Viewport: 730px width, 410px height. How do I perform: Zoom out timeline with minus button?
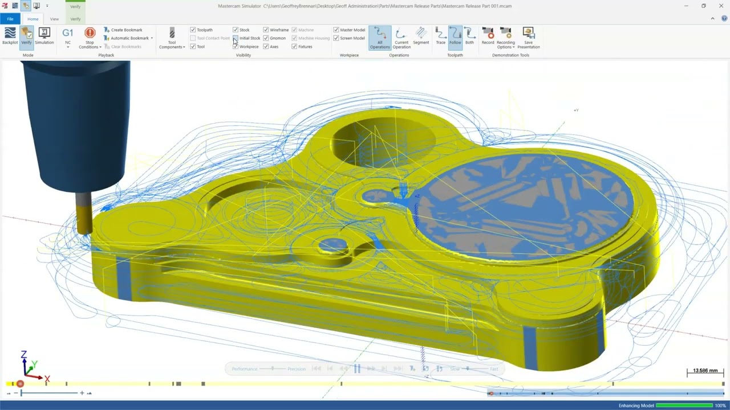point(15,393)
